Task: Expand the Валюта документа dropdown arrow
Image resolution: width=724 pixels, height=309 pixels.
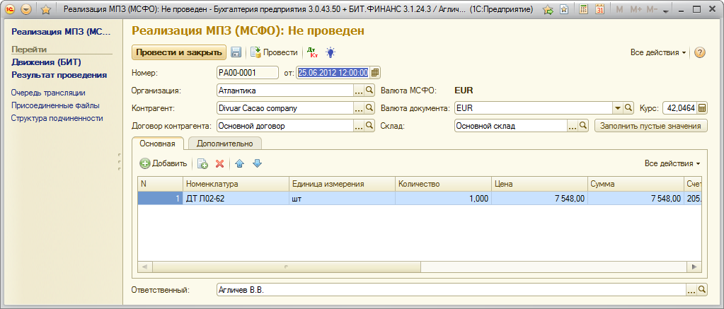Action: pyautogui.click(x=618, y=108)
